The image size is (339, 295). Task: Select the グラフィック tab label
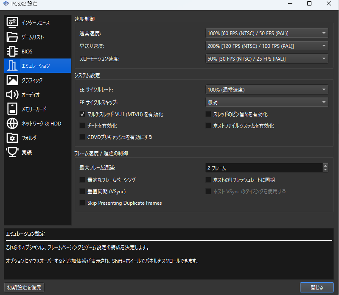coord(32,81)
